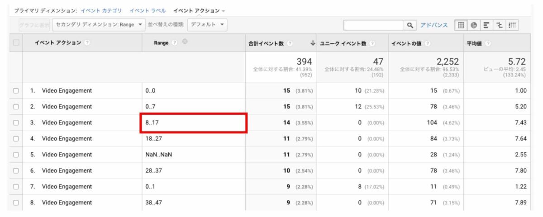Sort by 合計イベント数 column header

click(266, 43)
